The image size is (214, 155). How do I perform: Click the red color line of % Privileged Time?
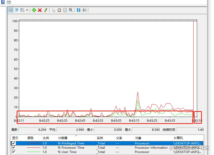34,143
